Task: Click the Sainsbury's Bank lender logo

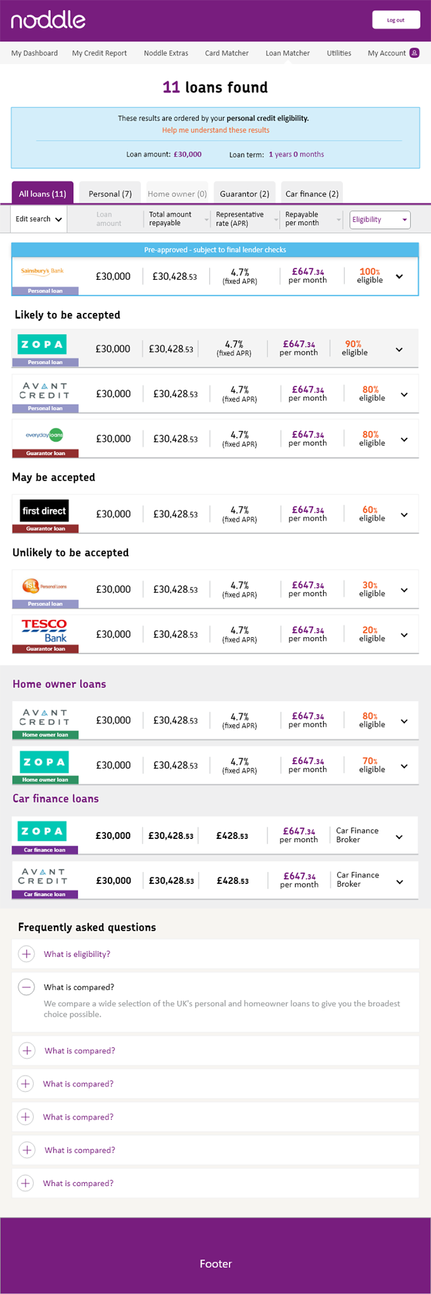Action: (x=42, y=271)
